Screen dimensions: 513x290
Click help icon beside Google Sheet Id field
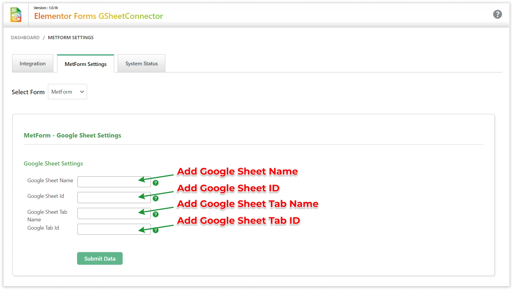coord(156,198)
